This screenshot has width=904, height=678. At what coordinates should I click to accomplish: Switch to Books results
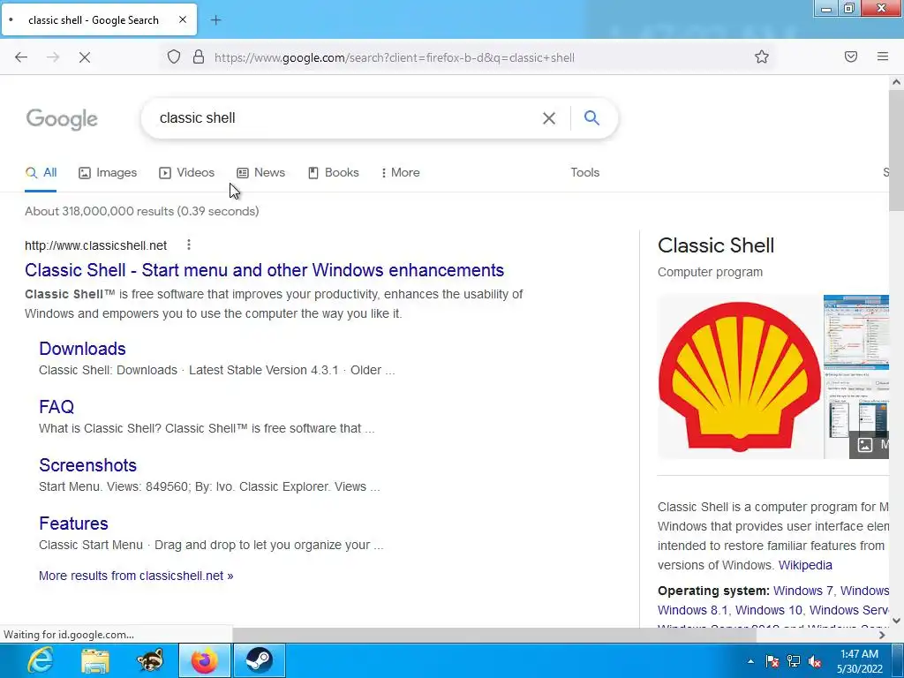pyautogui.click(x=333, y=172)
